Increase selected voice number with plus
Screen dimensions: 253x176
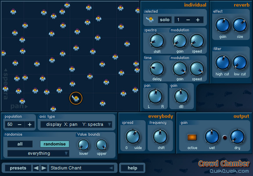coord(198,20)
